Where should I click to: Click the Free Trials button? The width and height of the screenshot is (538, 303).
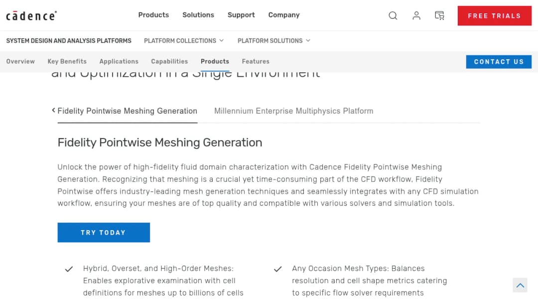tap(495, 16)
